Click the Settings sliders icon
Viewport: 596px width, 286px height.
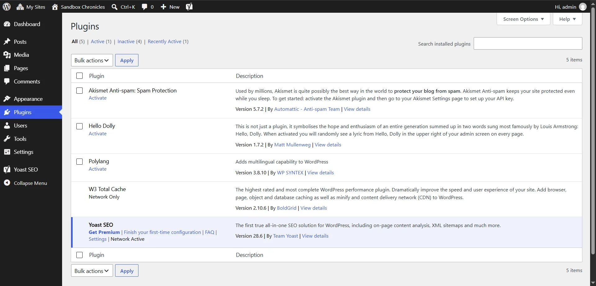click(7, 152)
